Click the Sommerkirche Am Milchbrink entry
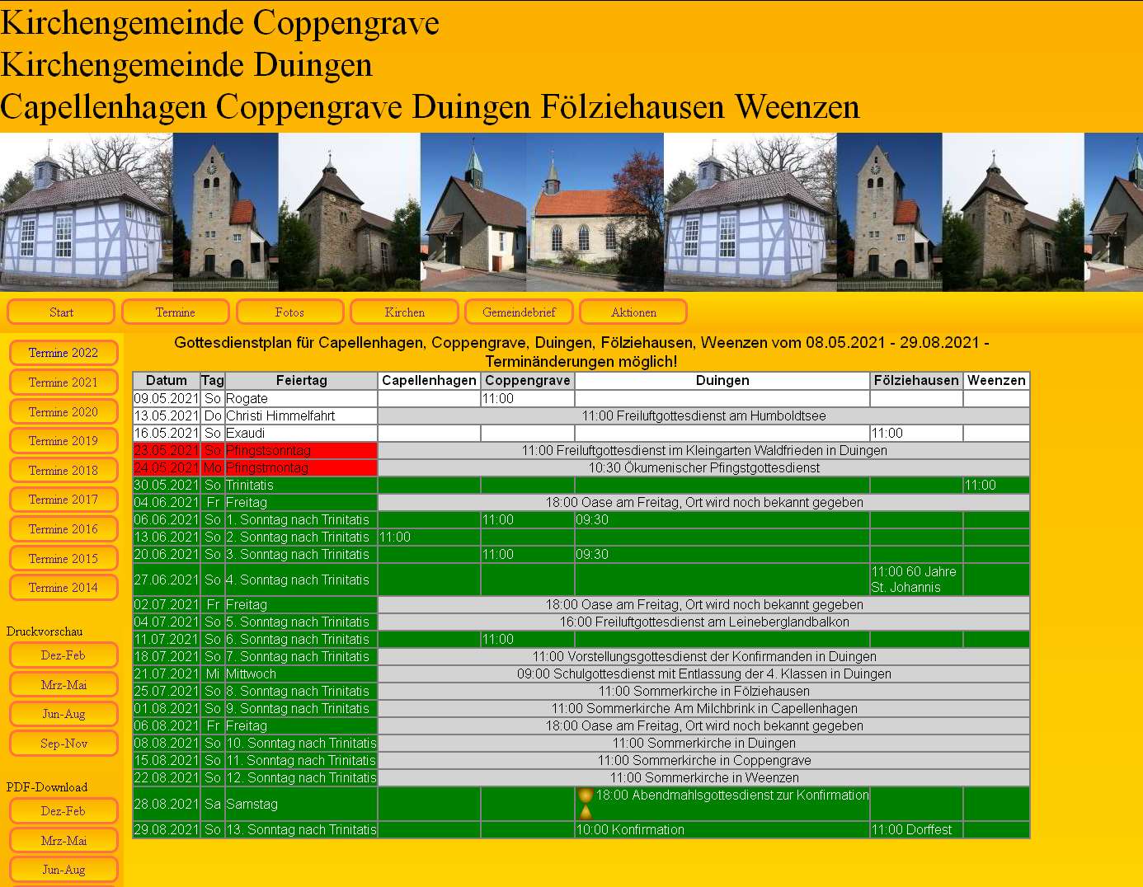Image resolution: width=1143 pixels, height=887 pixels. (x=703, y=708)
